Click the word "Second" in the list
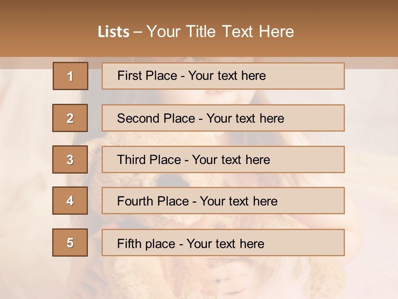The height and width of the screenshot is (299, 398). (x=138, y=118)
